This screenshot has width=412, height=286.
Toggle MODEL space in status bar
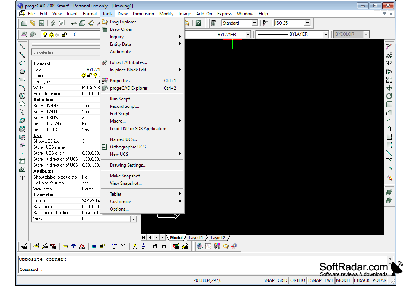344,280
